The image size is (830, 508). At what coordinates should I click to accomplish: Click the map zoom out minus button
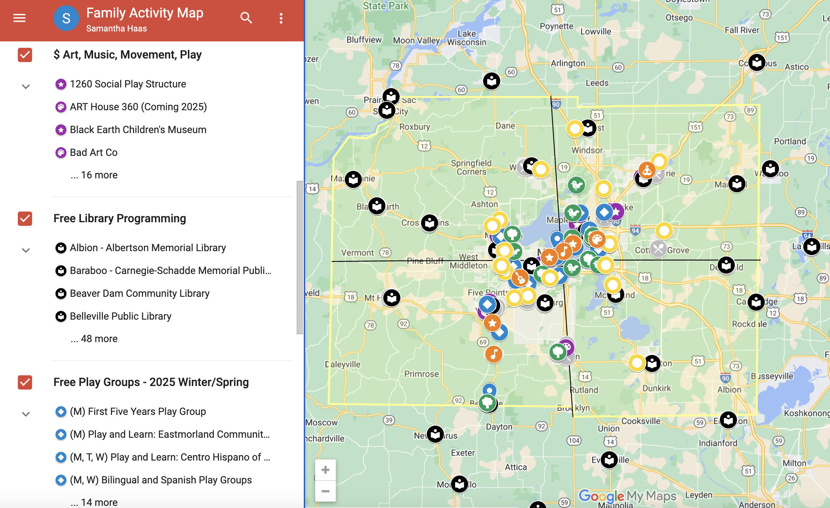325,491
